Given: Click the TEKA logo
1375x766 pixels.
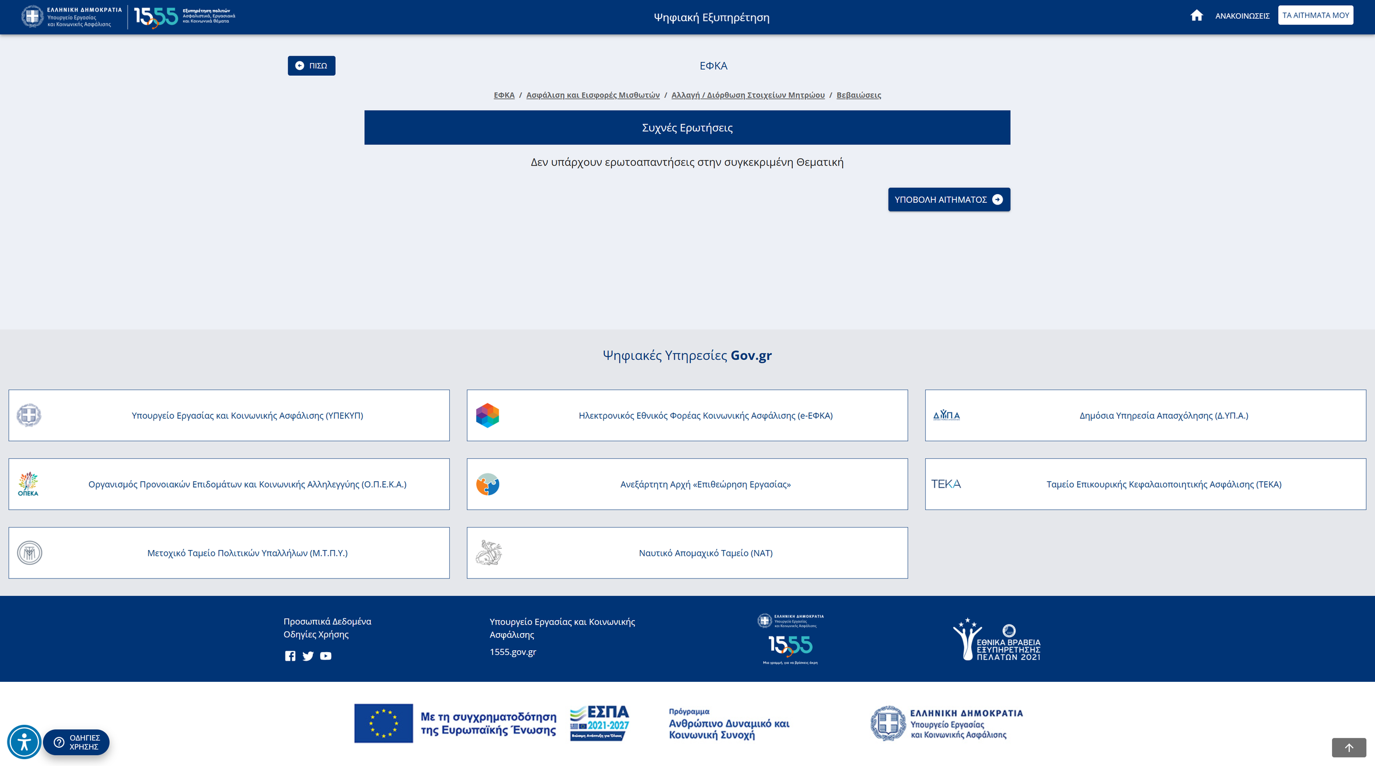Looking at the screenshot, I should 946,484.
